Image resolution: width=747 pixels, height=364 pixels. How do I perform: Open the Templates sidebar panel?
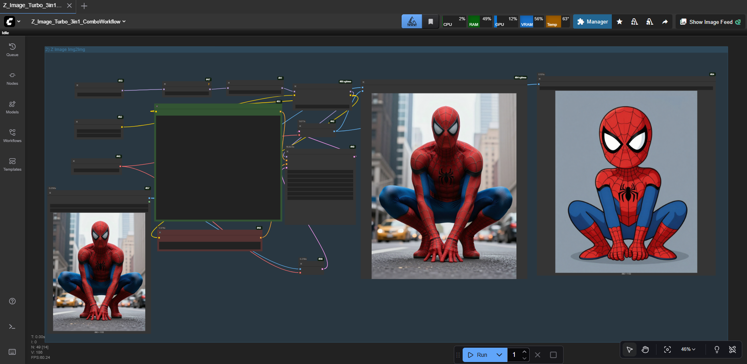point(12,165)
